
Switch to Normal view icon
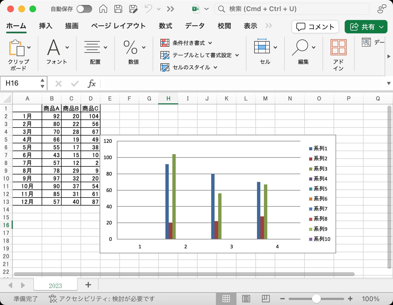click(226, 299)
